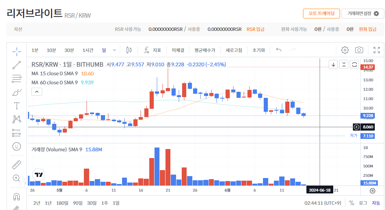Switch to 1시간 interval
The image size is (385, 210).
tap(88, 50)
